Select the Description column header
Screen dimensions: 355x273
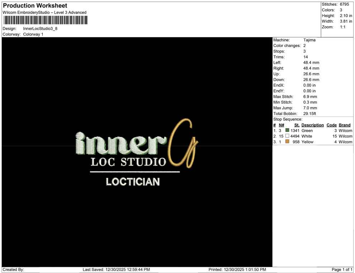312,125
